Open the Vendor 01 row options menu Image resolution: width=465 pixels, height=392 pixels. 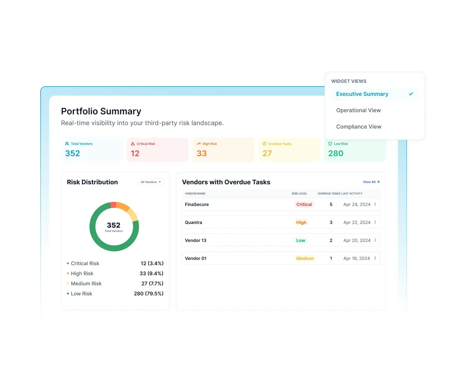[375, 258]
